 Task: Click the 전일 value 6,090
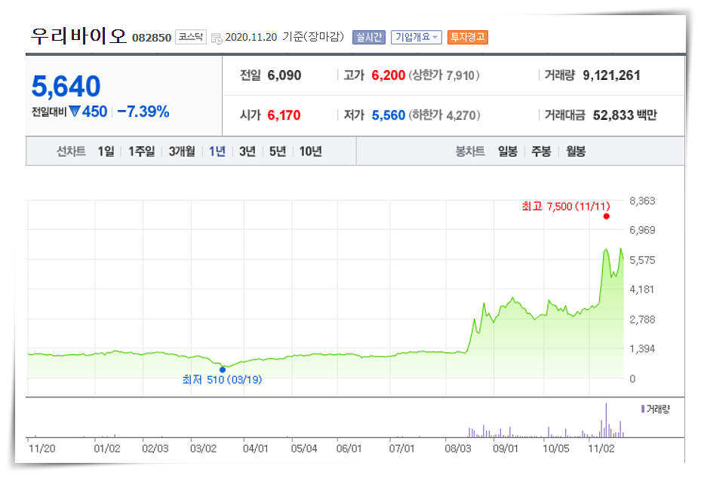coord(284,75)
